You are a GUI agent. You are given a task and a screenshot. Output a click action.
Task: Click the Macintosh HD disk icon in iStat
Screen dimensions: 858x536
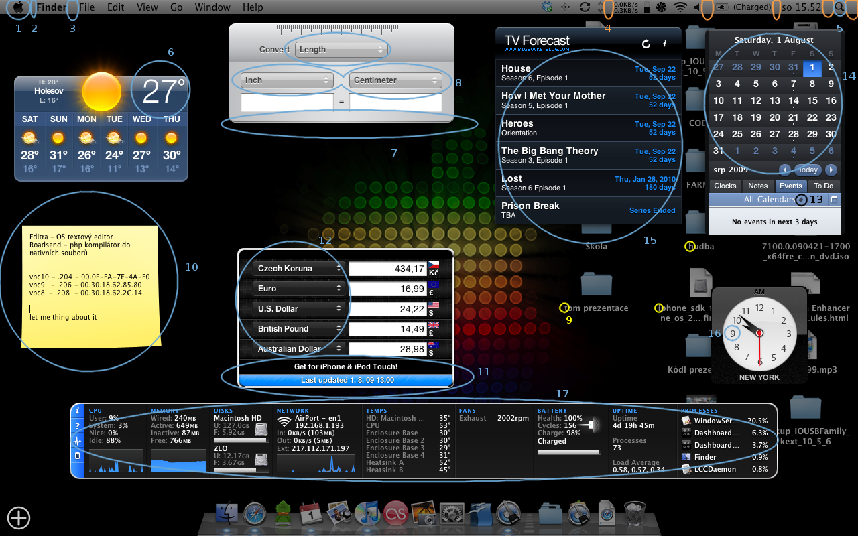click(261, 429)
